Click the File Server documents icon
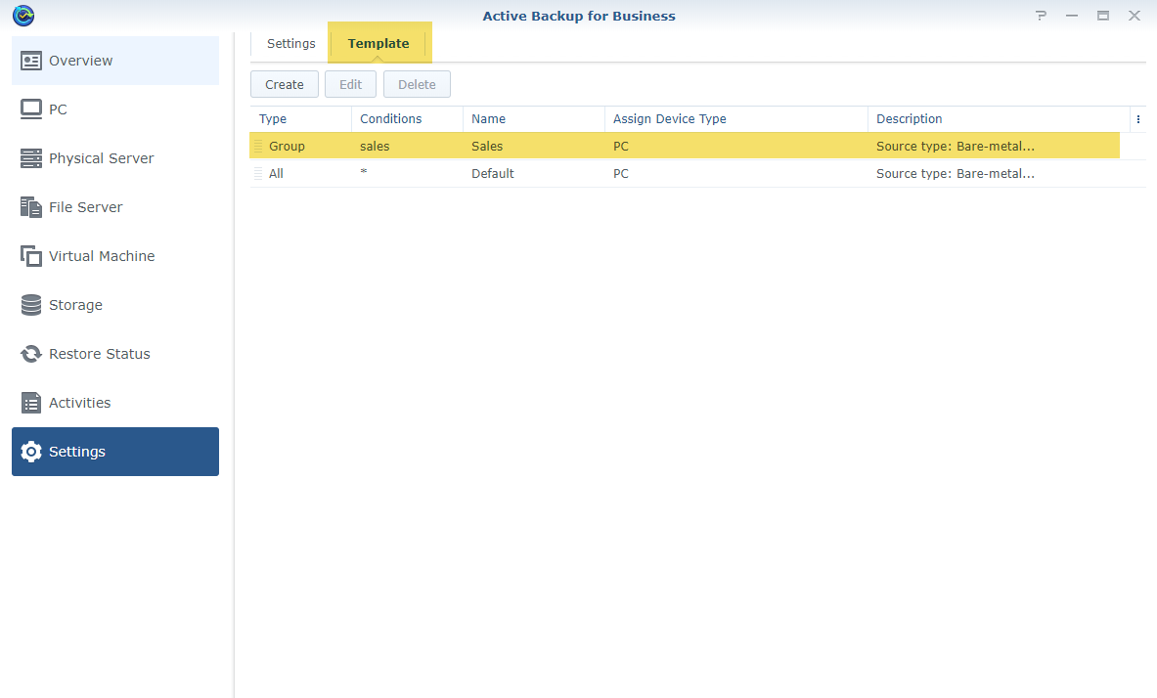This screenshot has height=698, width=1157. click(x=31, y=207)
